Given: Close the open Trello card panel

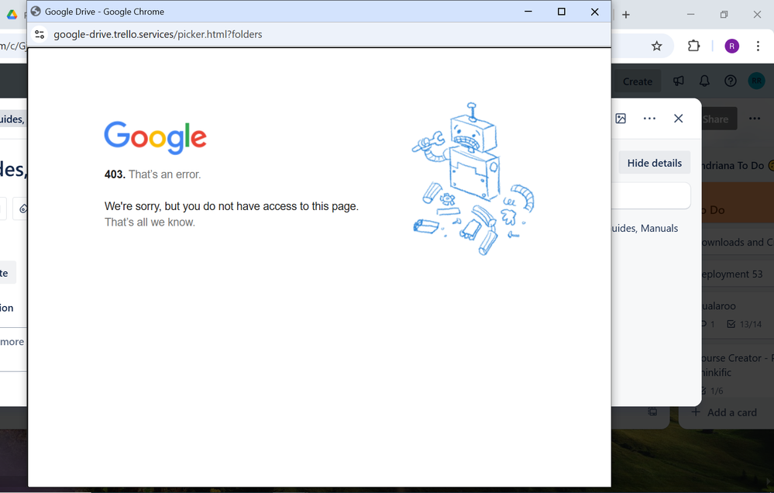Looking at the screenshot, I should [x=678, y=119].
